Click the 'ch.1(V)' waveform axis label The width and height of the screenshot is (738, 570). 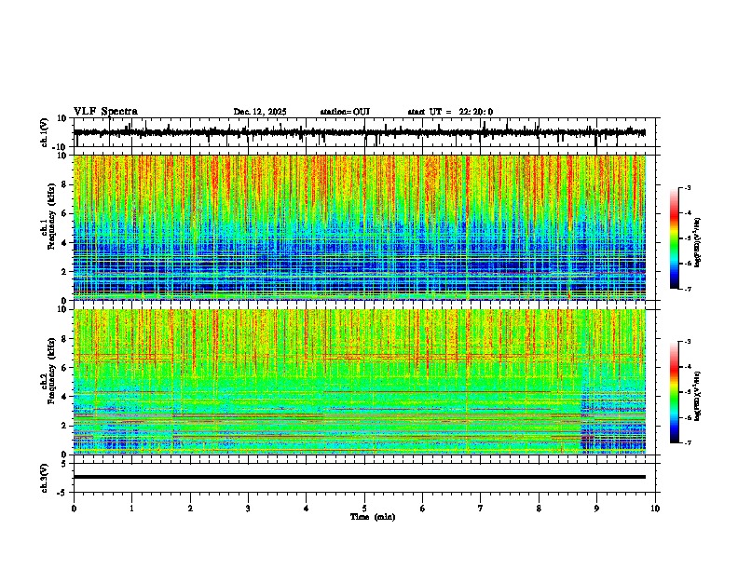click(45, 132)
